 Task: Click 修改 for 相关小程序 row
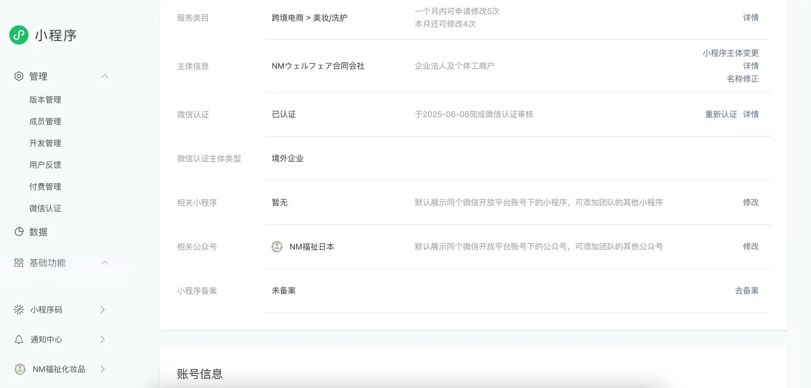tap(751, 202)
